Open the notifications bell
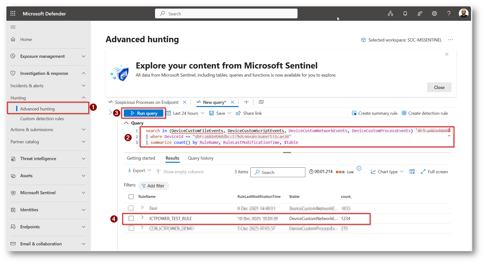The width and height of the screenshot is (485, 264). 405,14
